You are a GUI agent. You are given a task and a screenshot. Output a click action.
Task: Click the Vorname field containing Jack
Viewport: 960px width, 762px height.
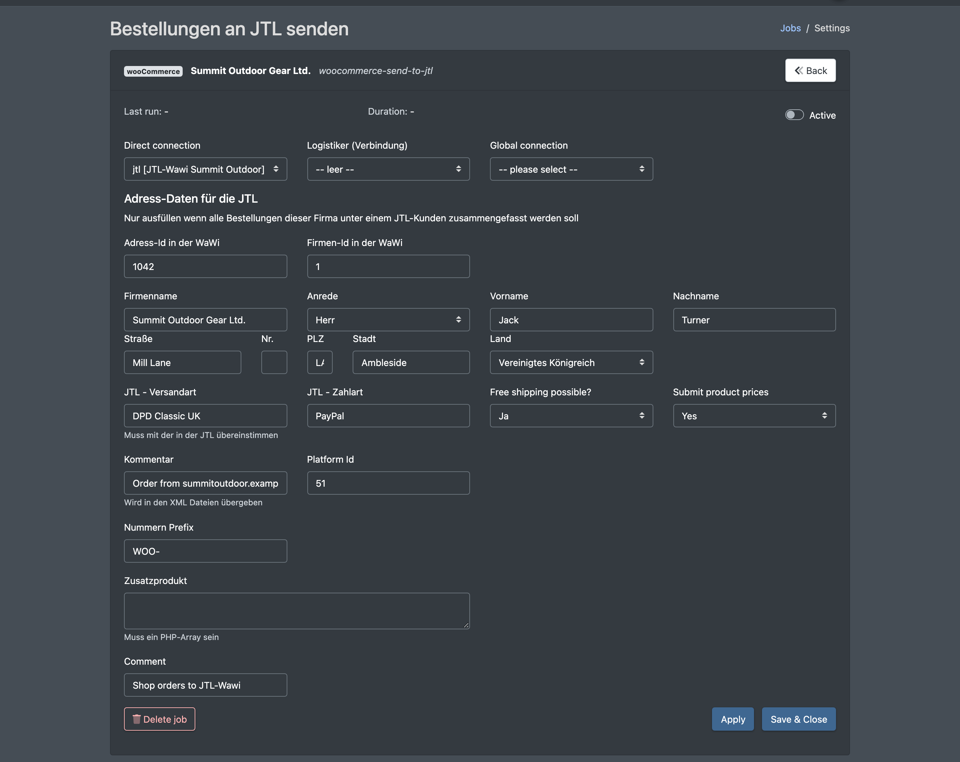[571, 320]
